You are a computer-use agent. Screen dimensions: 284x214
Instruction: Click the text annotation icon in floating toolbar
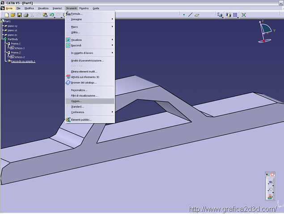pyautogui.click(x=270, y=183)
